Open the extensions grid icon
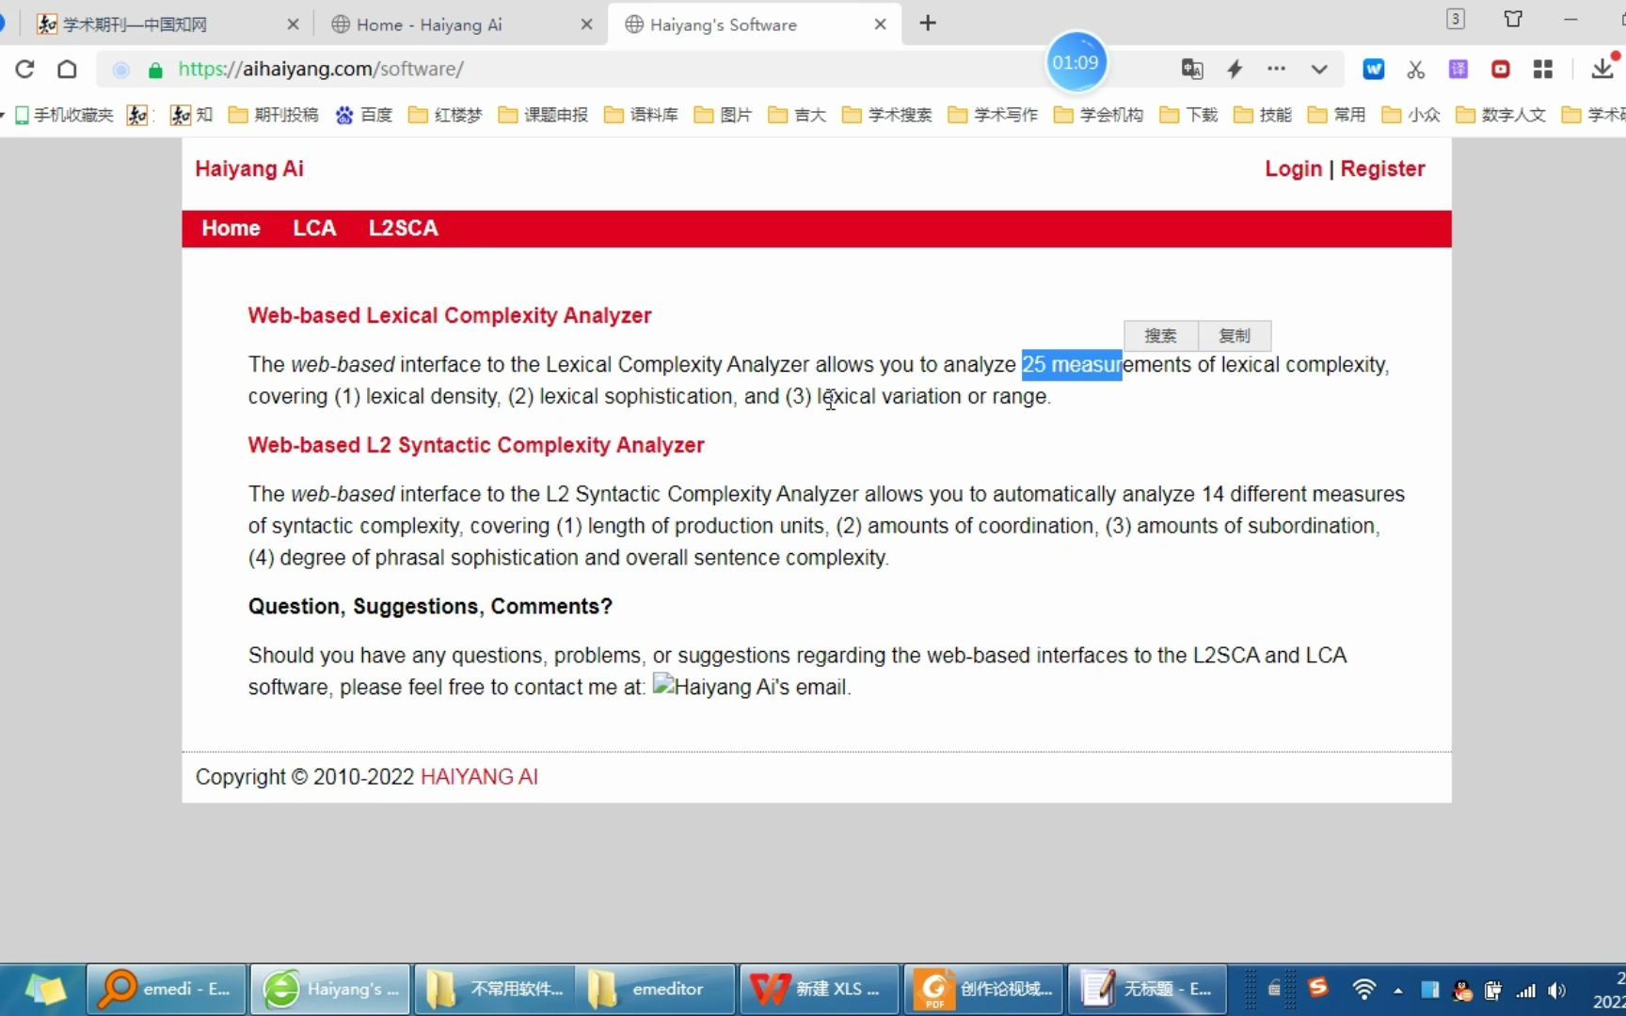 [1543, 69]
